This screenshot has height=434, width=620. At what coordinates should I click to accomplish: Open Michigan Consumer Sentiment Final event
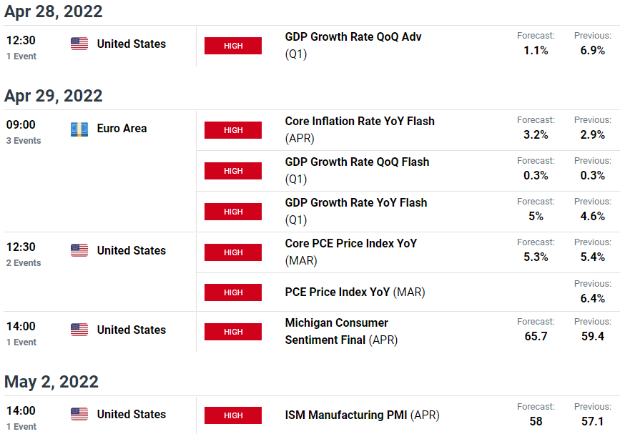(341, 331)
